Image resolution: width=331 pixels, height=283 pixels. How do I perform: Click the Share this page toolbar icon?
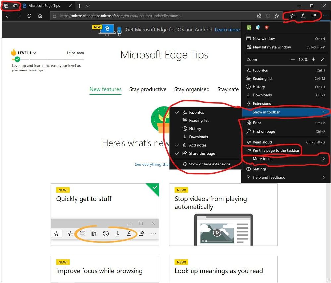coord(314,16)
